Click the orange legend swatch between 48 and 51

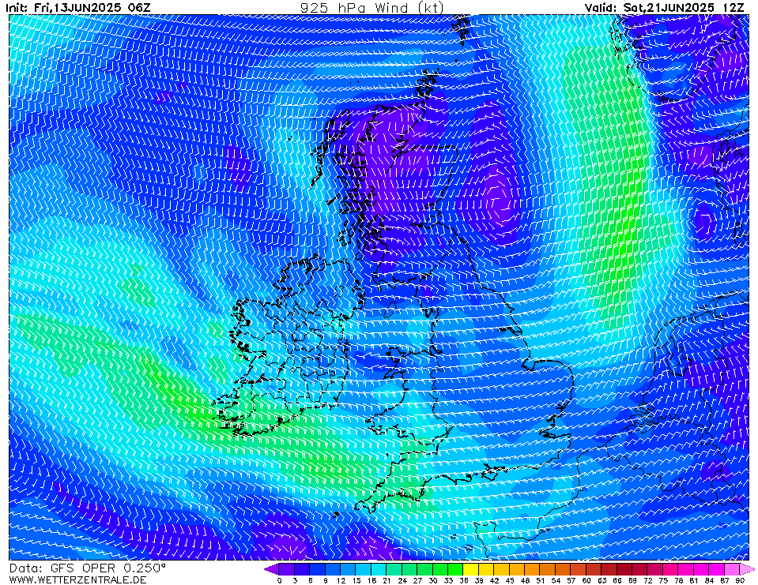click(533, 569)
